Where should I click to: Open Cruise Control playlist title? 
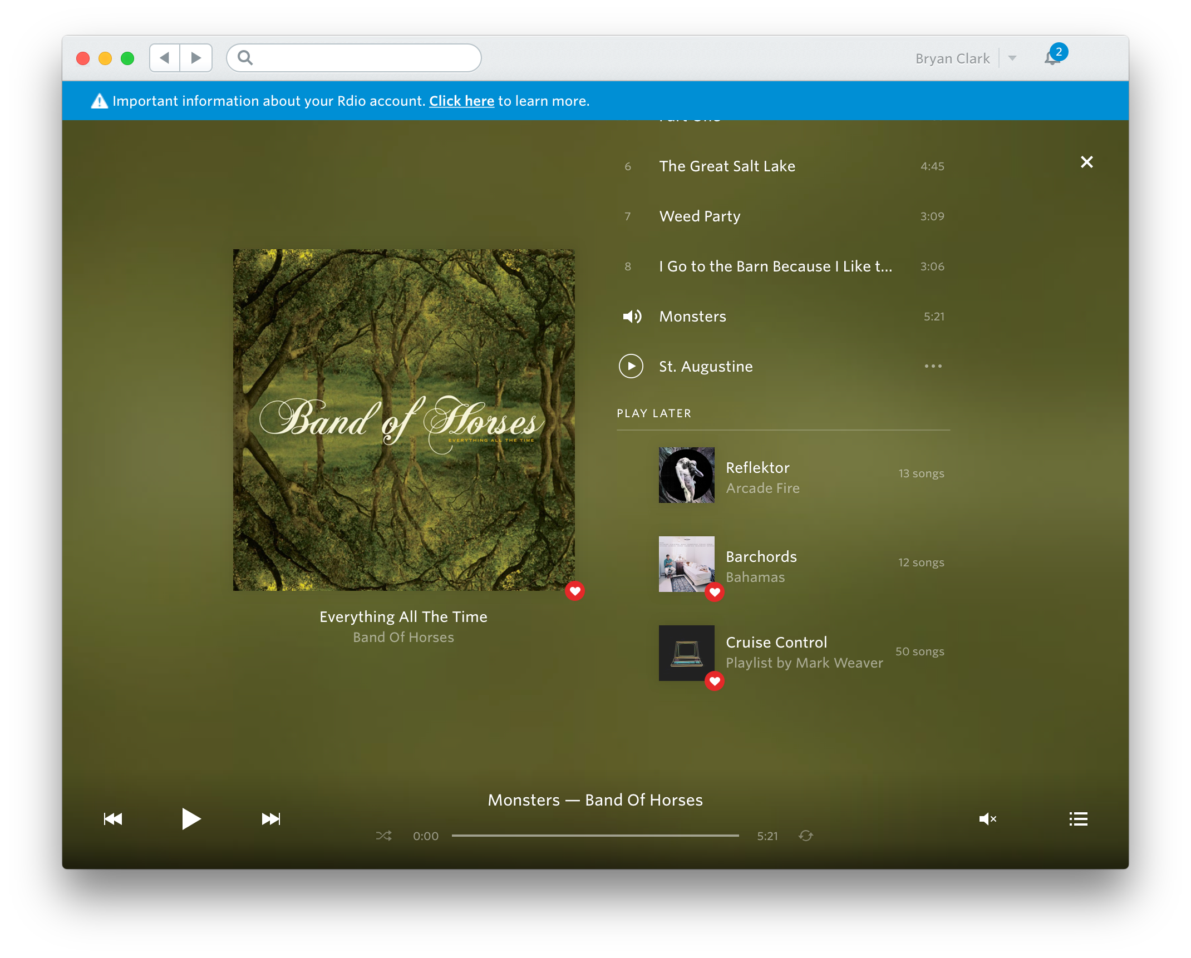[x=776, y=643]
